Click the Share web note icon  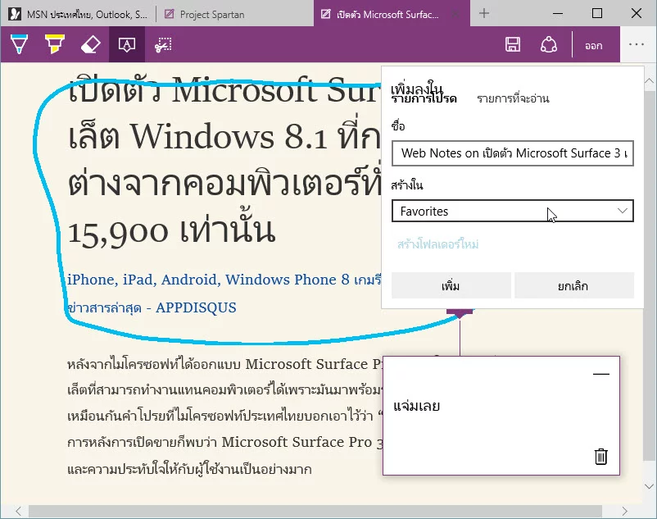pos(550,45)
